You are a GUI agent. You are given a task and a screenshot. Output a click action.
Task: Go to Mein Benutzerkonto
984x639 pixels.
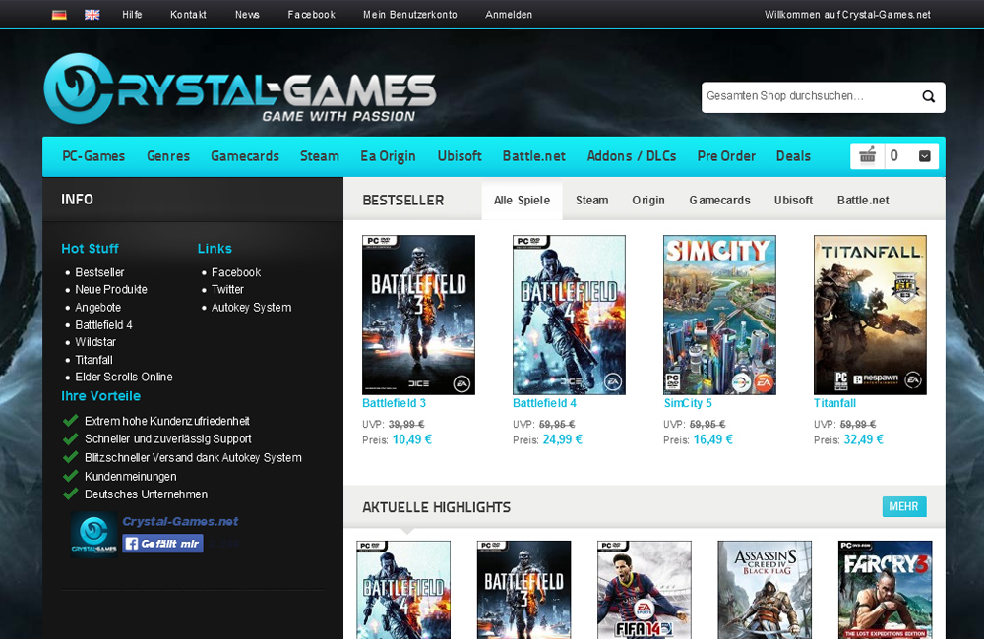coord(409,15)
